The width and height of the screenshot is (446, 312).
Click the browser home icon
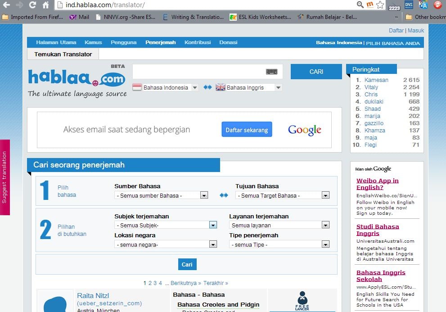[45, 5]
